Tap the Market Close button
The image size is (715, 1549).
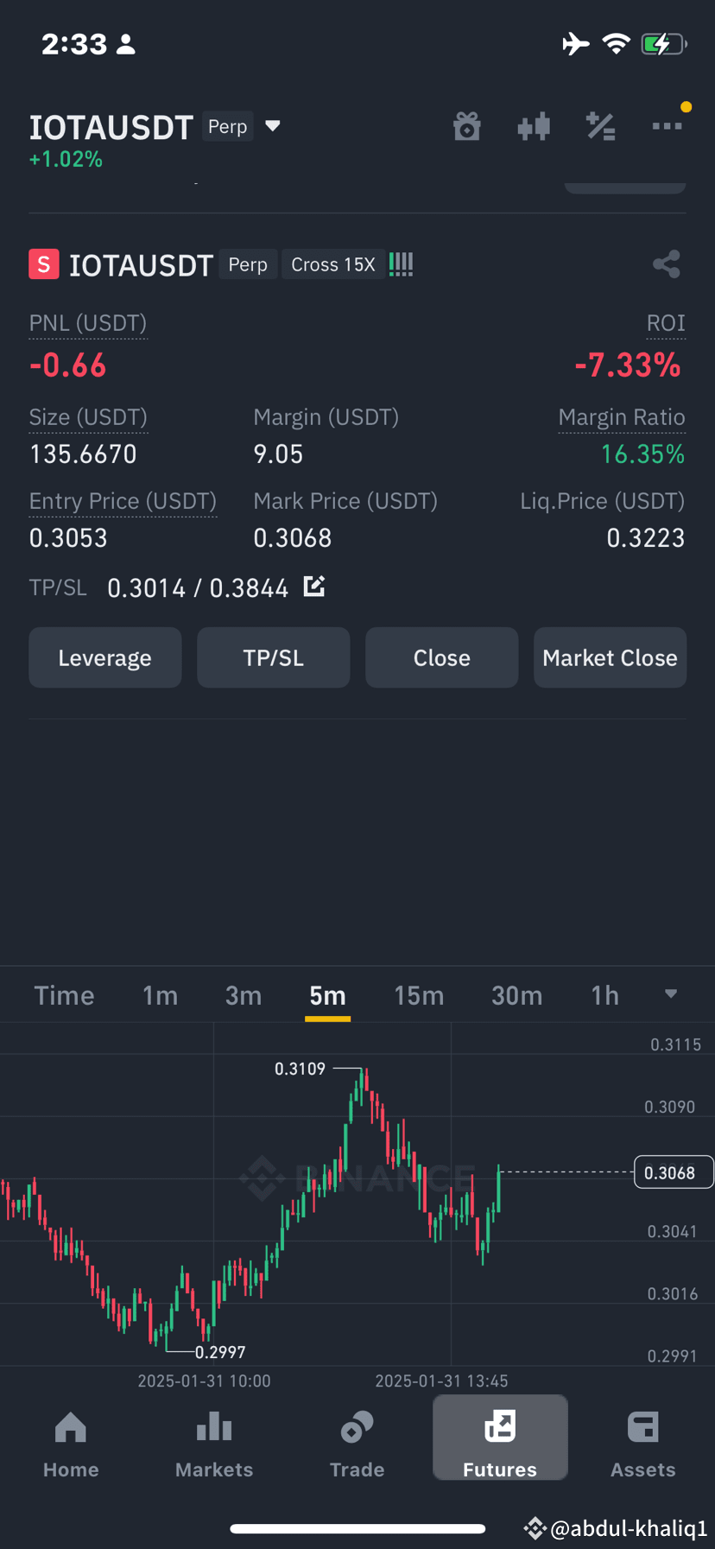click(x=610, y=657)
